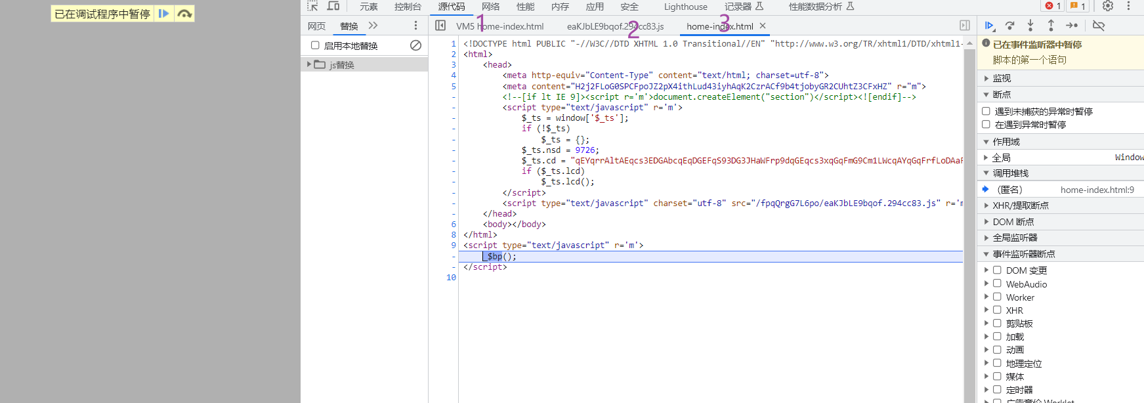Image resolution: width=1144 pixels, height=403 pixels.
Task: Toggle the device toolbar icon
Action: click(x=333, y=6)
